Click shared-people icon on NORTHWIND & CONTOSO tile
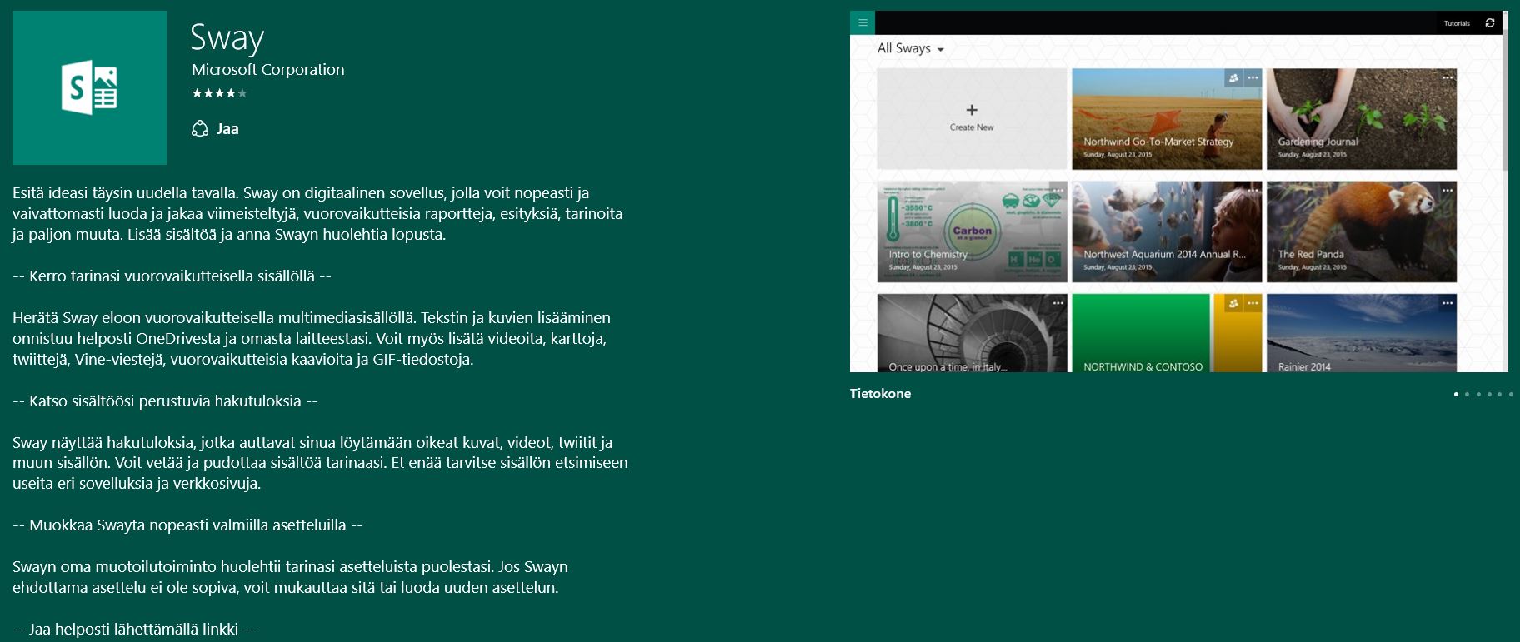 1233,304
